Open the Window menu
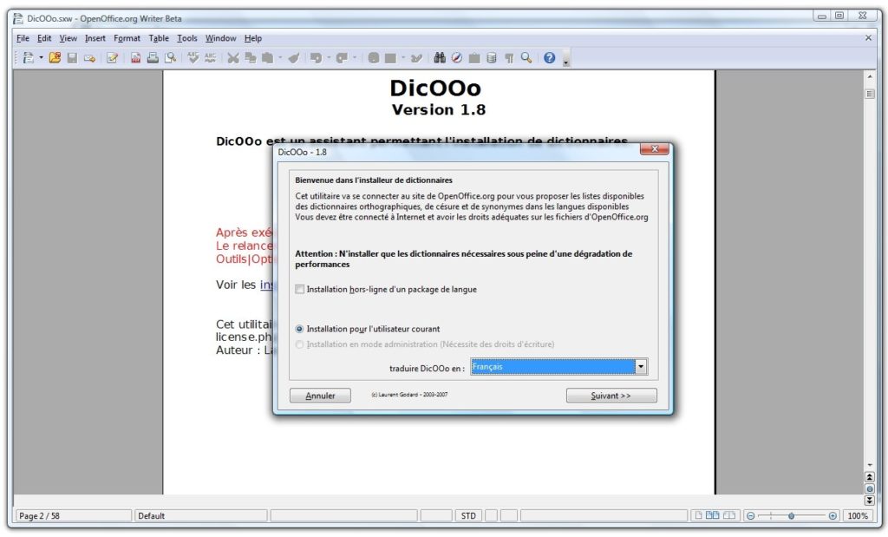888x537 pixels. 220,38
